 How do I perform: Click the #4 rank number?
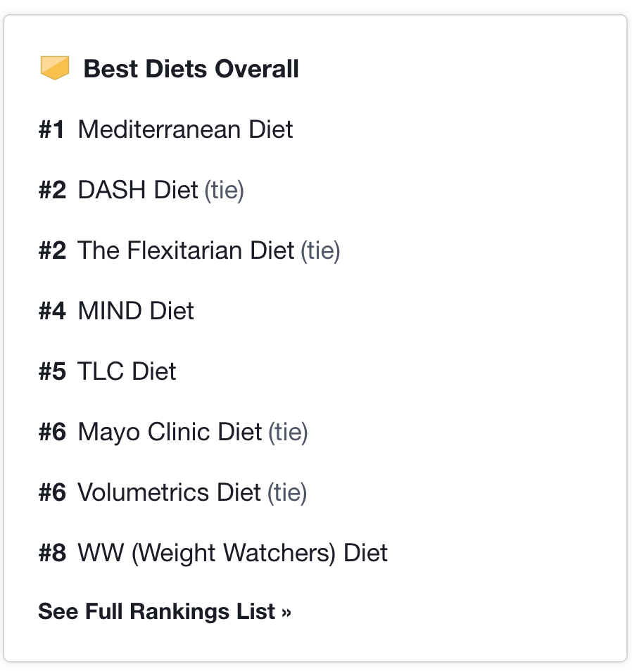52,311
